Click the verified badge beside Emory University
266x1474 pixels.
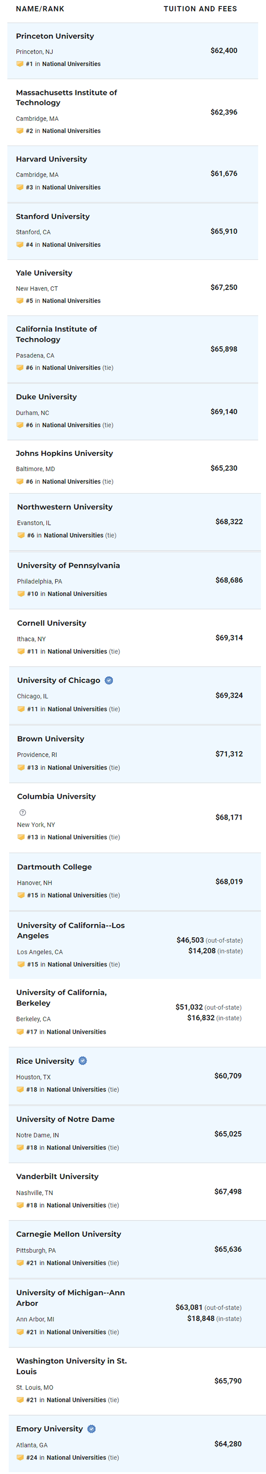[91, 1429]
